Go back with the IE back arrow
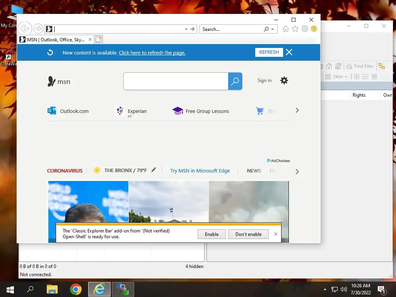The height and width of the screenshot is (297, 396). [x=25, y=29]
